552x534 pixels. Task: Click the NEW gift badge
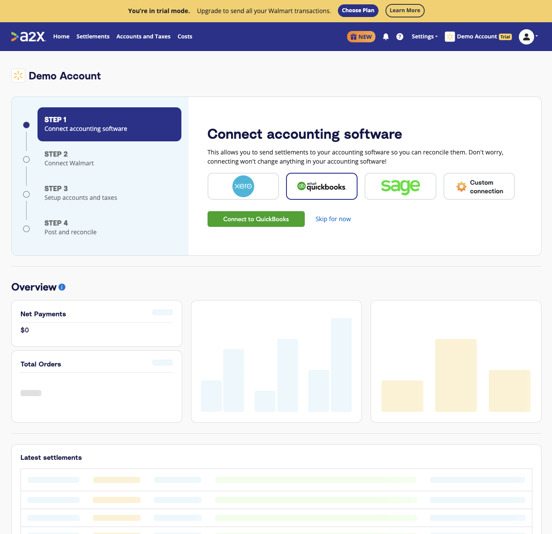pyautogui.click(x=361, y=37)
